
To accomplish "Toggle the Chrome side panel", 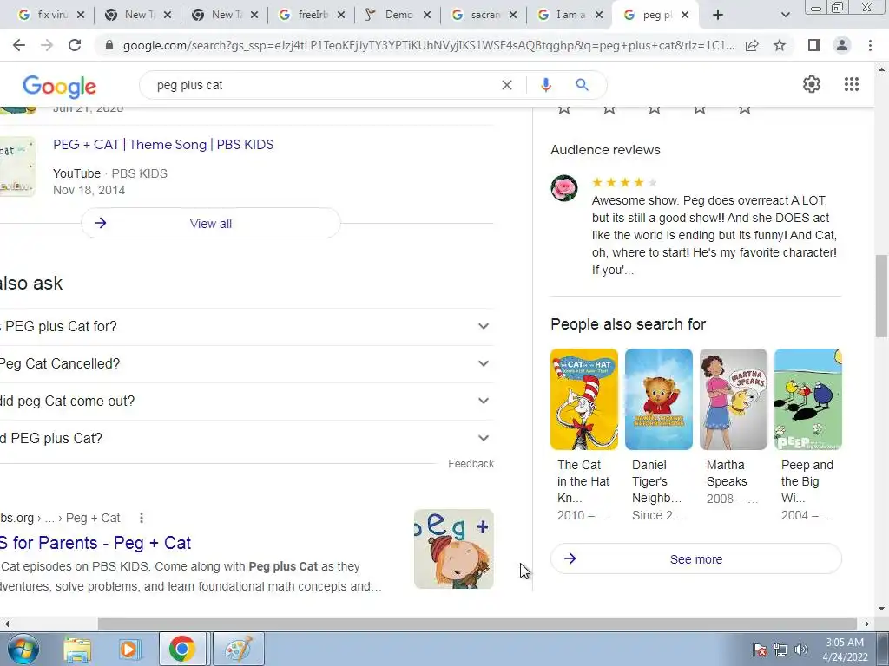I will [814, 45].
